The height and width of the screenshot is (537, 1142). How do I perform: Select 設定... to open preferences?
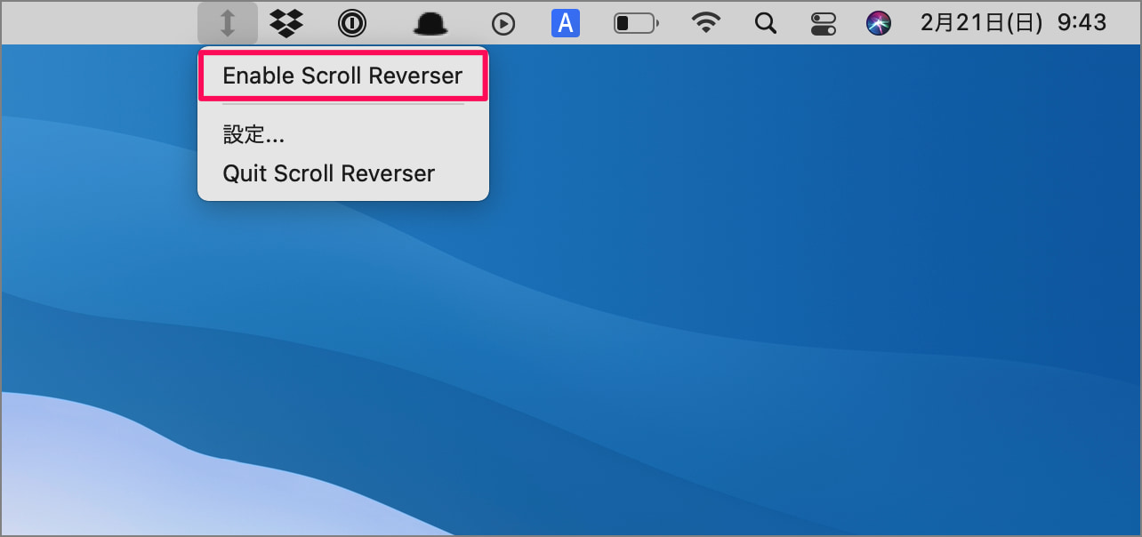click(x=253, y=134)
